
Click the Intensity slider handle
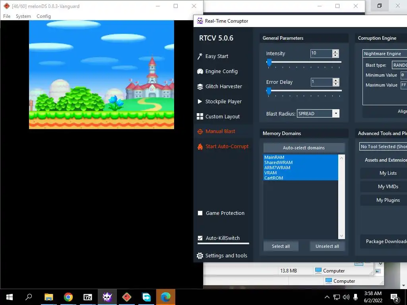(269, 62)
